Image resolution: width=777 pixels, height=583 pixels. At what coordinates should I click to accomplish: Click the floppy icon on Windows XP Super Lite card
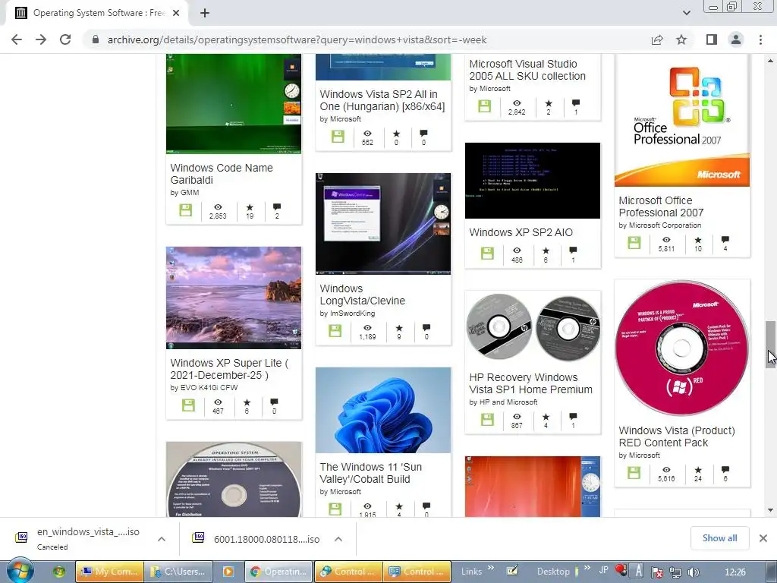pyautogui.click(x=188, y=405)
